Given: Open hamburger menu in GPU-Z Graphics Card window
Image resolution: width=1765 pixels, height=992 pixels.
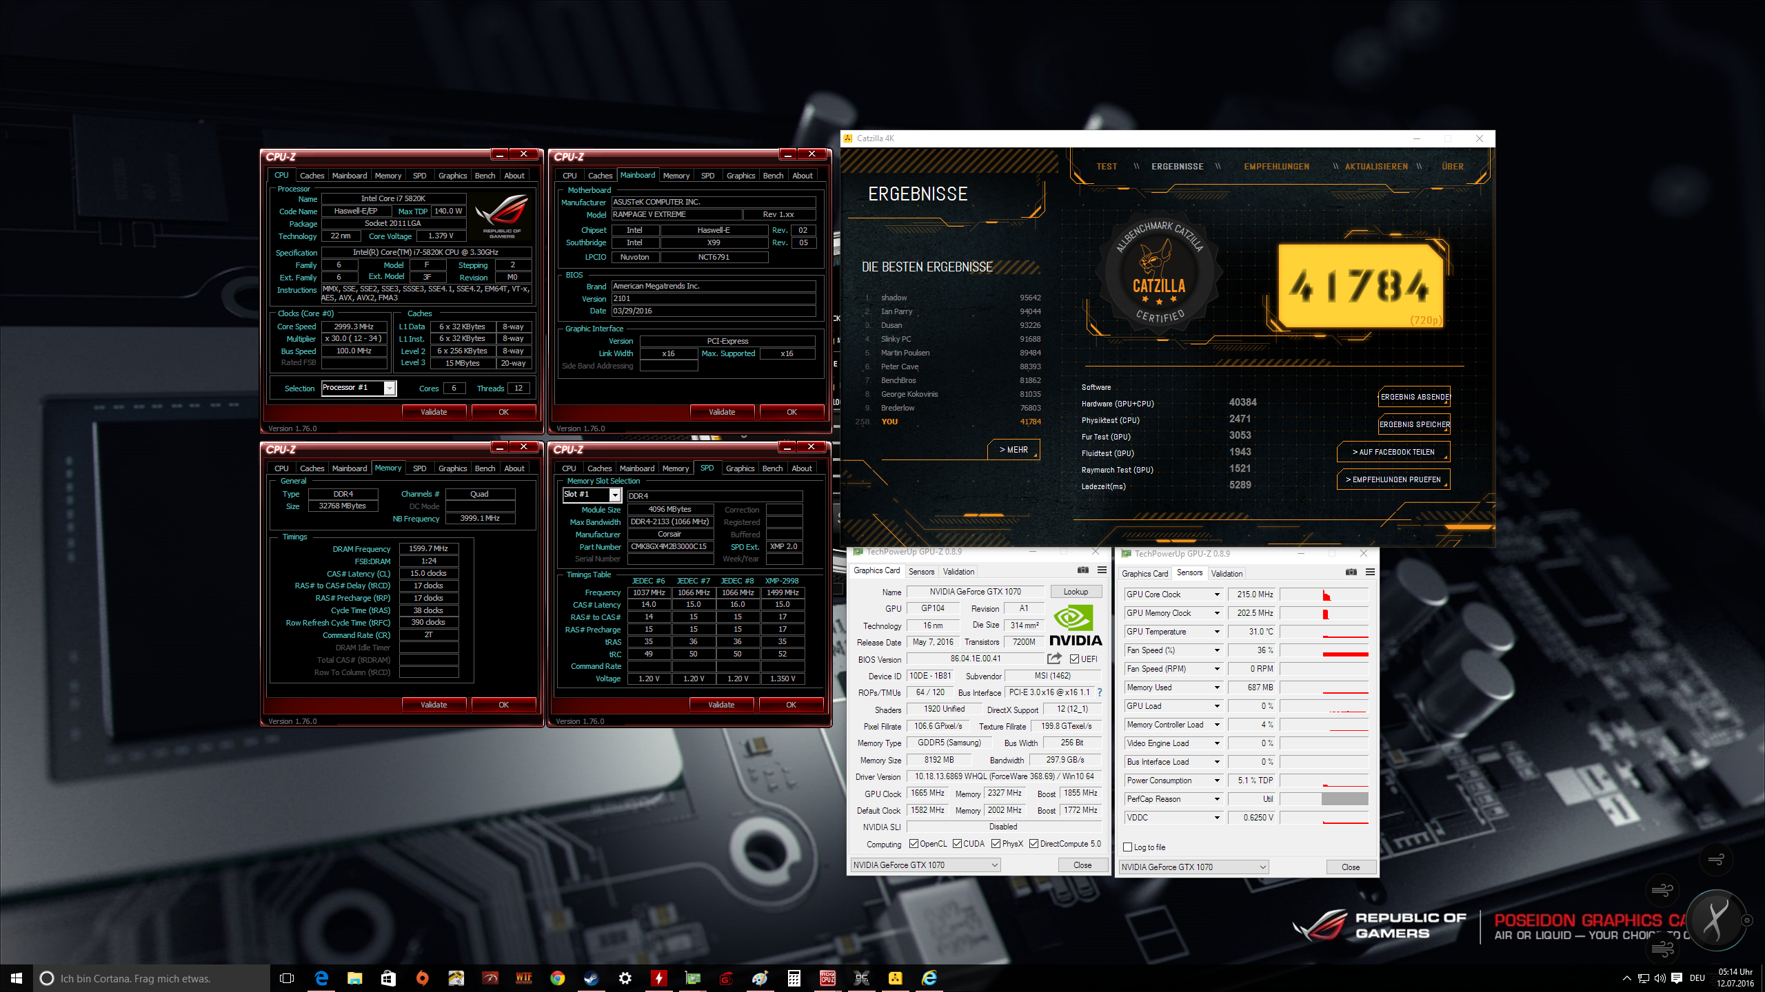Looking at the screenshot, I should pyautogui.click(x=1102, y=570).
